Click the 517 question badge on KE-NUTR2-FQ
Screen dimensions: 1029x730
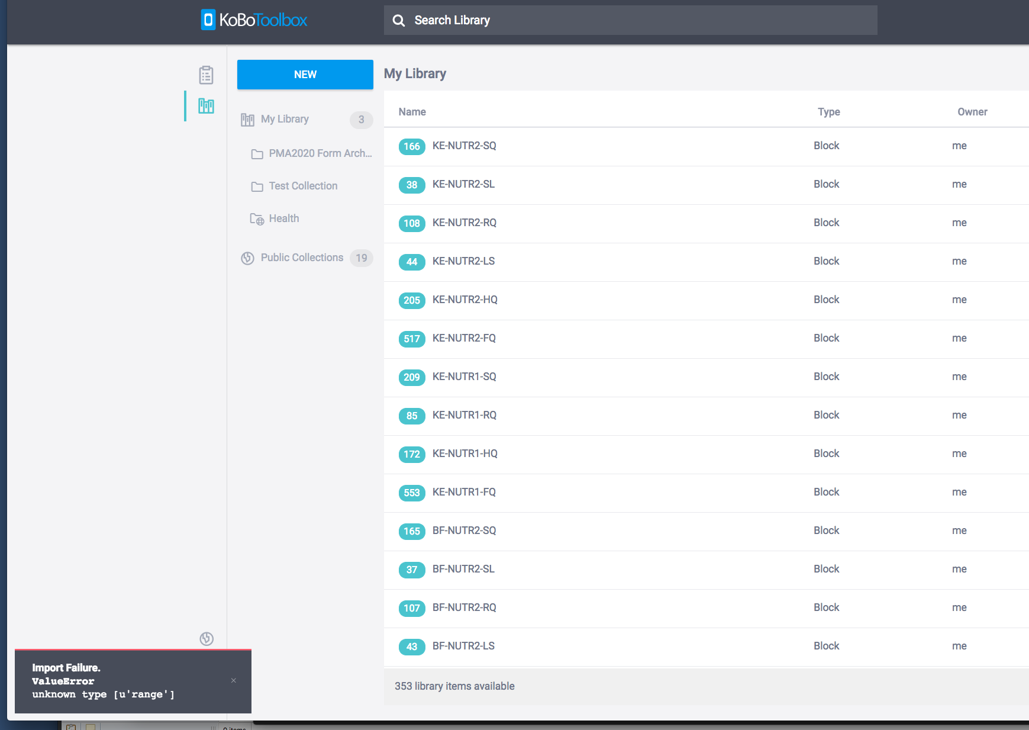pyautogui.click(x=412, y=339)
